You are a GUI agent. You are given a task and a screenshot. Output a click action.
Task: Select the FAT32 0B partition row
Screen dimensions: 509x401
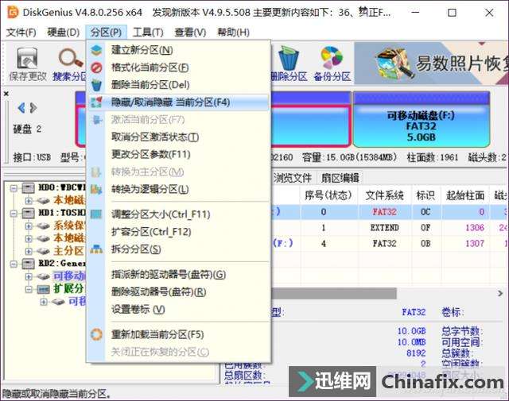389,243
